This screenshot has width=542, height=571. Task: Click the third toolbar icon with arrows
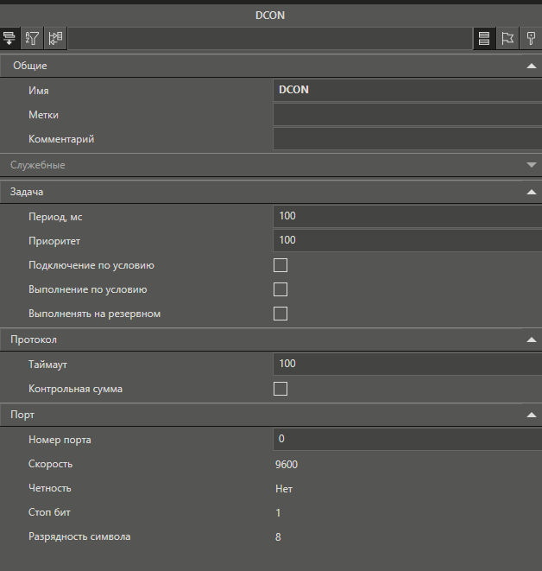click(x=55, y=38)
